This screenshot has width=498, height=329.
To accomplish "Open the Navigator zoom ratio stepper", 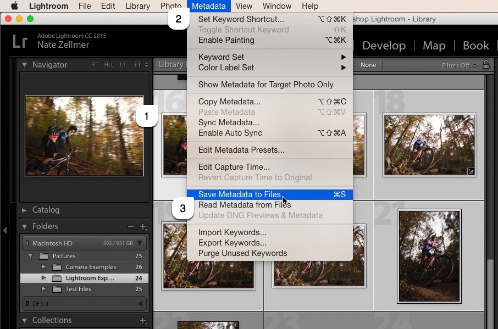I will click(146, 65).
